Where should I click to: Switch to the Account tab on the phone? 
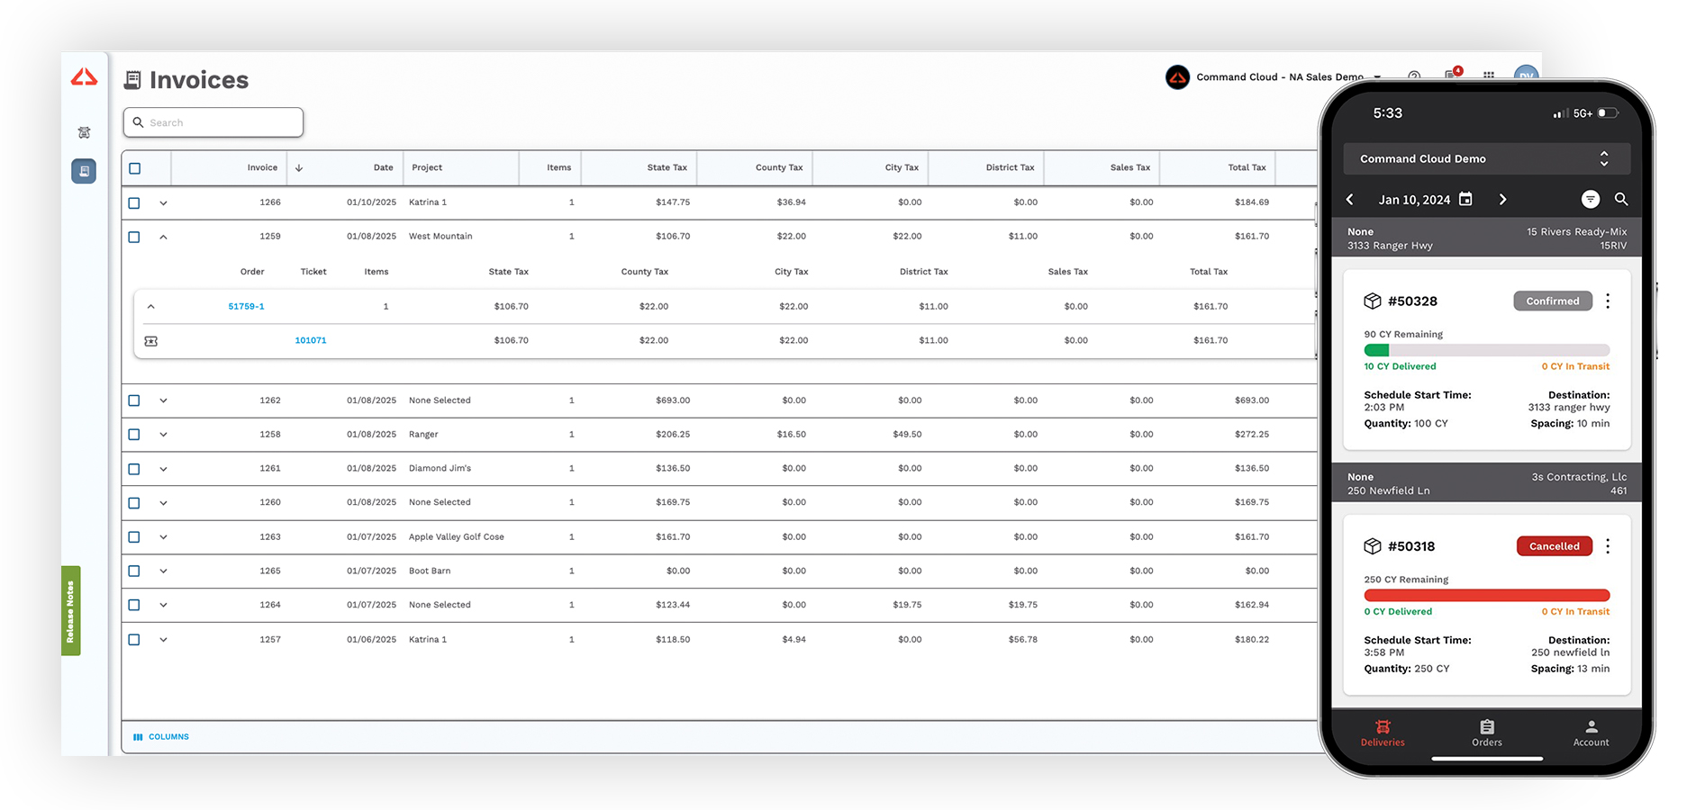(x=1591, y=733)
